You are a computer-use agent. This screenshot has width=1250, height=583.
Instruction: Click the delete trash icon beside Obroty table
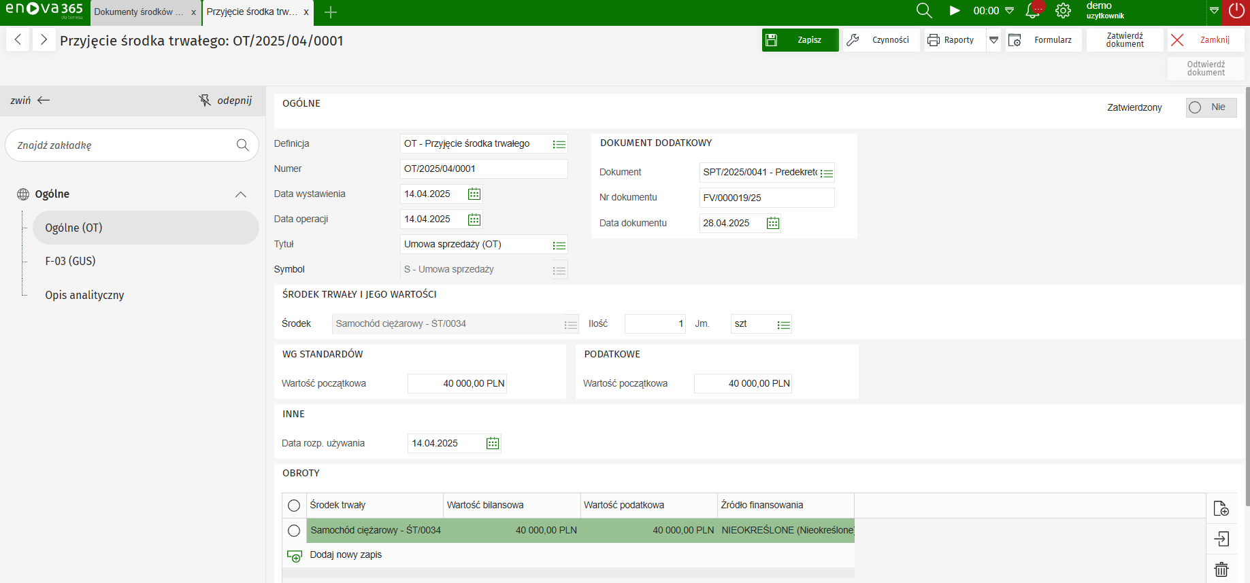pos(1221,569)
